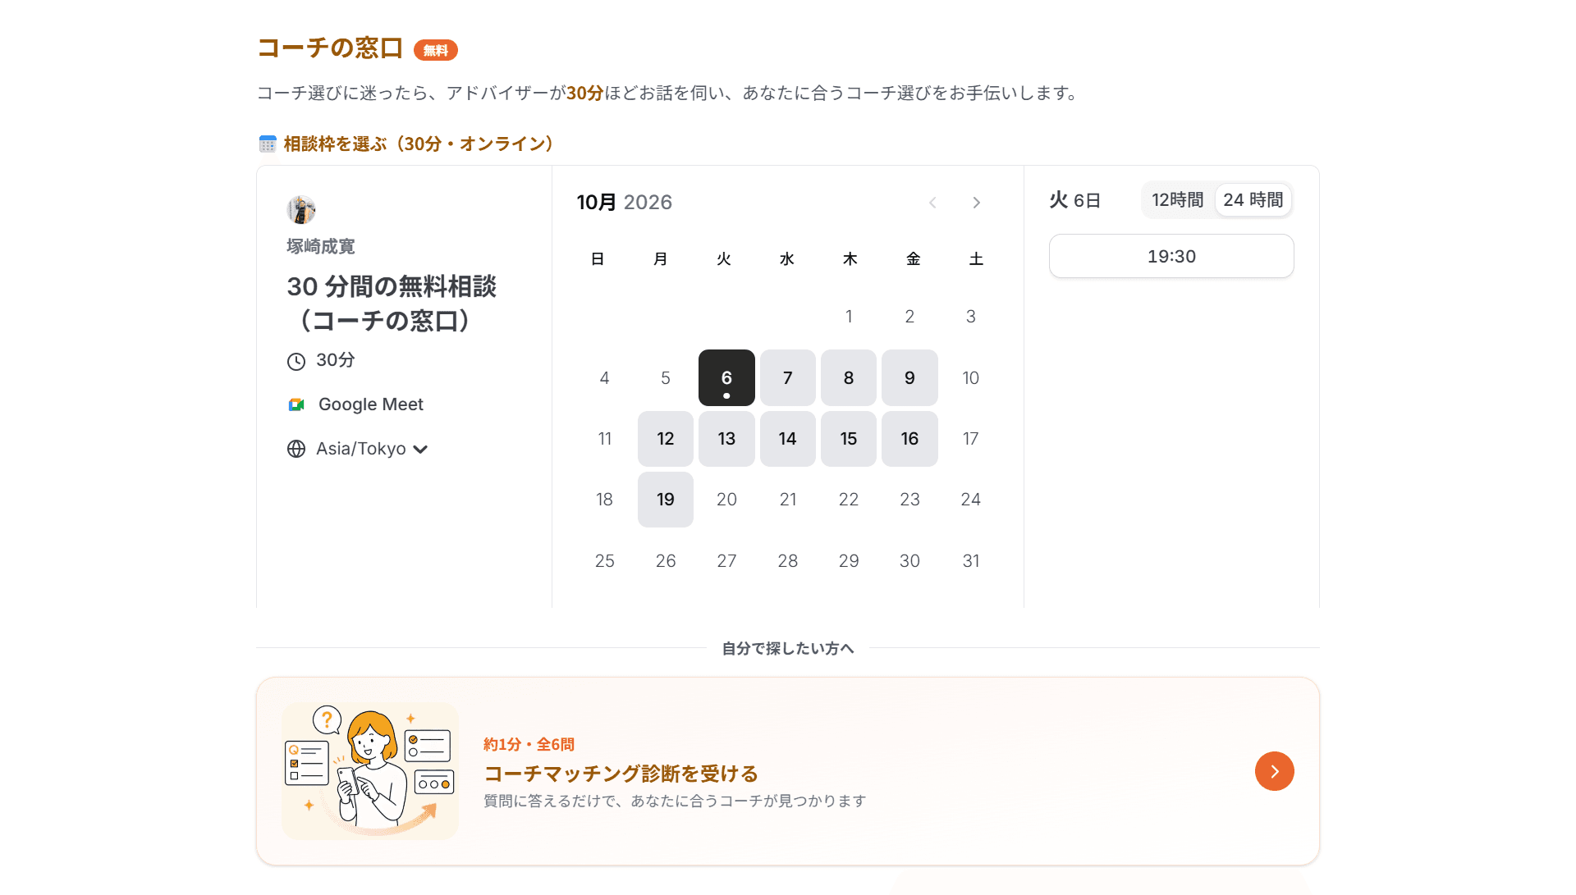Select October 8 on calendar
Viewport: 1576px width, 895px height.
849,377
